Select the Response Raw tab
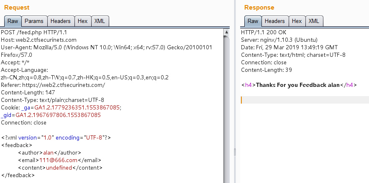Image resolution: width=369 pixels, height=183 pixels. (253, 21)
